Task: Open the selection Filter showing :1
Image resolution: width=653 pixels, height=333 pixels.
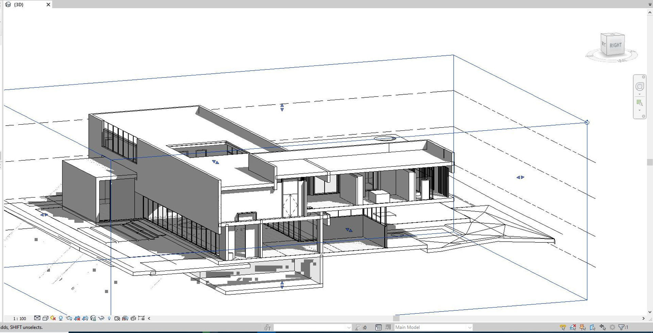Action: pyautogui.click(x=623, y=327)
